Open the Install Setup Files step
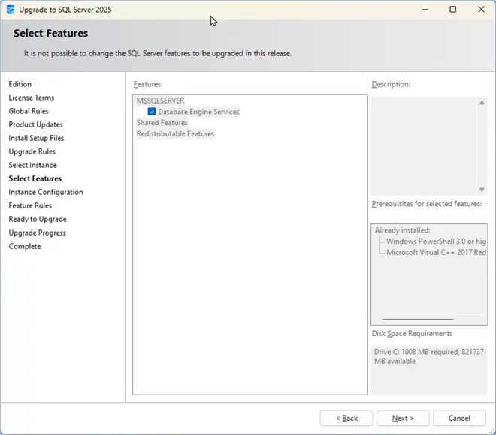Viewport: 496px width, 435px height. 36,138
